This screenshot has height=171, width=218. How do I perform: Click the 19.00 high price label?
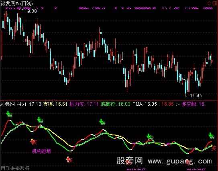(31, 11)
